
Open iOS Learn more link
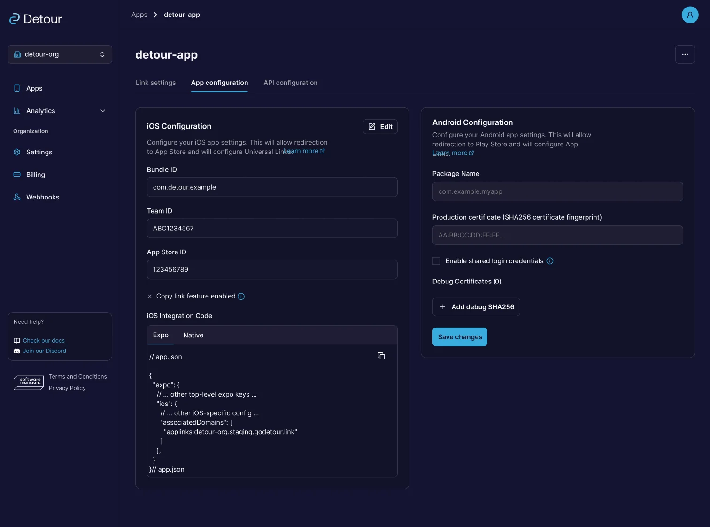(305, 151)
